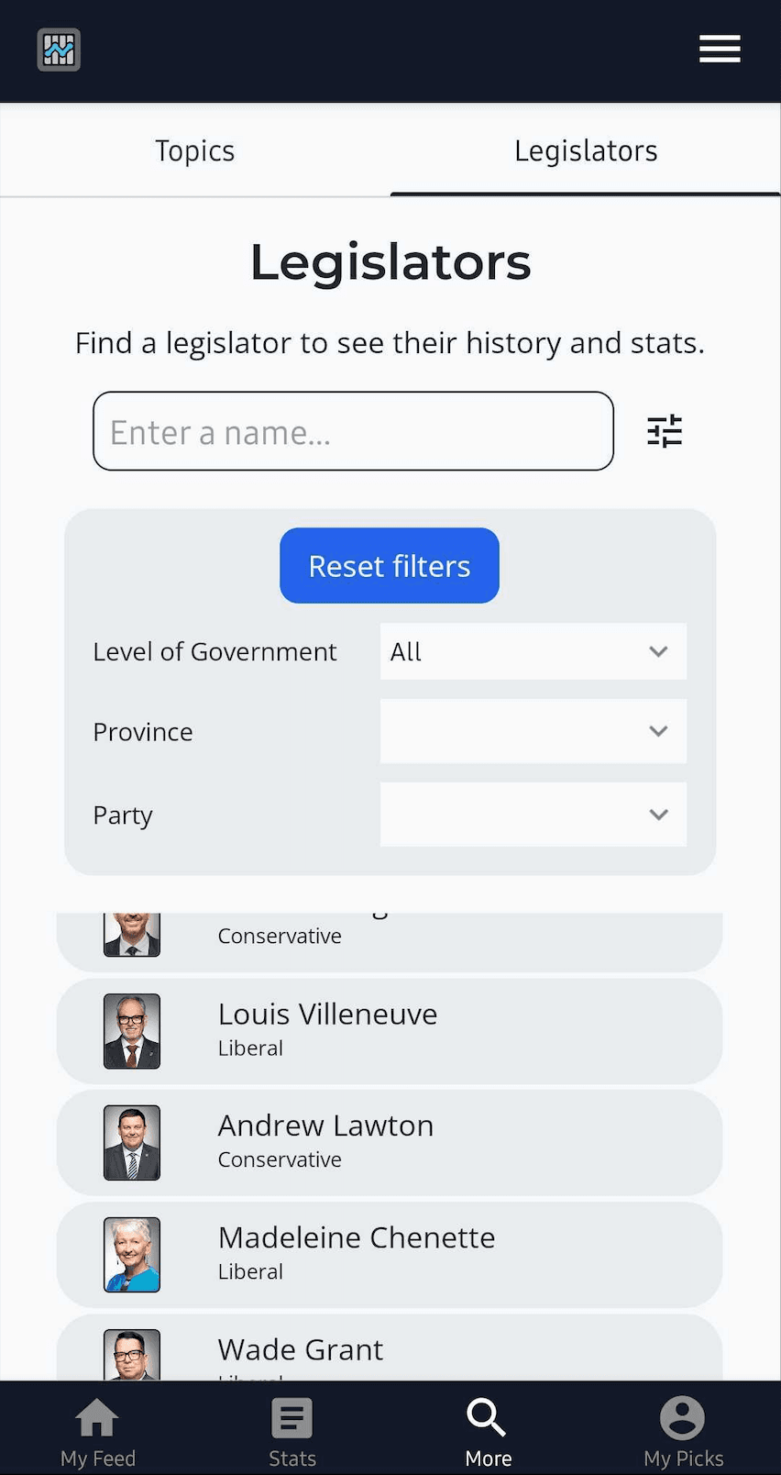This screenshot has height=1475, width=781.
Task: Select the Legislators tab
Action: (586, 150)
